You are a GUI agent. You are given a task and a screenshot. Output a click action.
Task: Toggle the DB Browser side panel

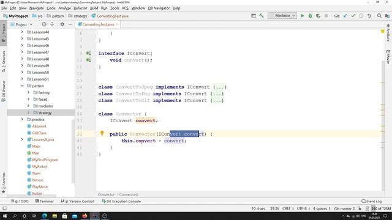point(4,91)
